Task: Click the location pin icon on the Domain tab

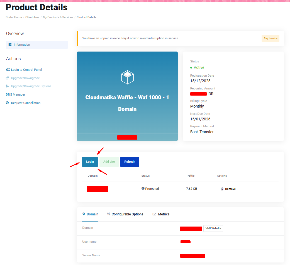Action: click(84, 214)
